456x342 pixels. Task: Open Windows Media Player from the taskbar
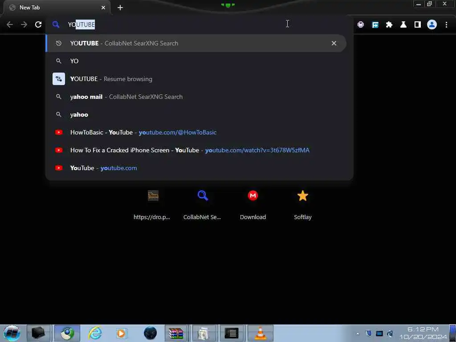coord(122,333)
